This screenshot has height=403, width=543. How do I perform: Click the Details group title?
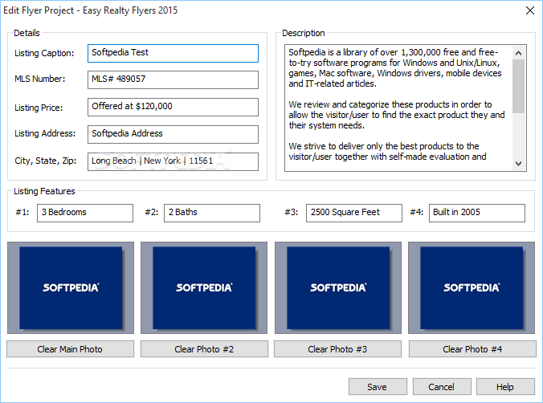(27, 33)
